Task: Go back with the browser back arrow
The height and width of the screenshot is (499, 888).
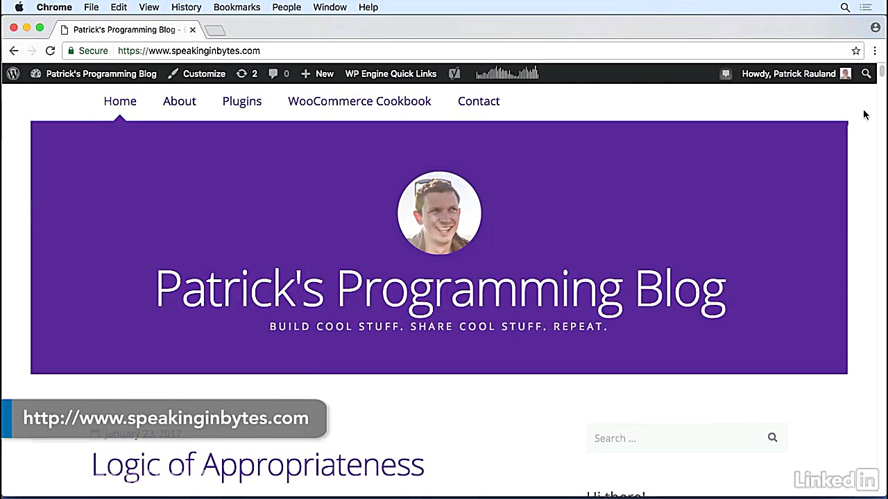Action: point(14,51)
